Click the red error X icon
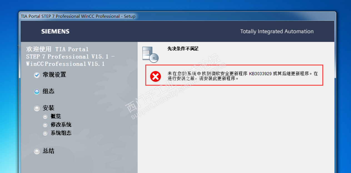The image size is (351, 173). click(156, 76)
